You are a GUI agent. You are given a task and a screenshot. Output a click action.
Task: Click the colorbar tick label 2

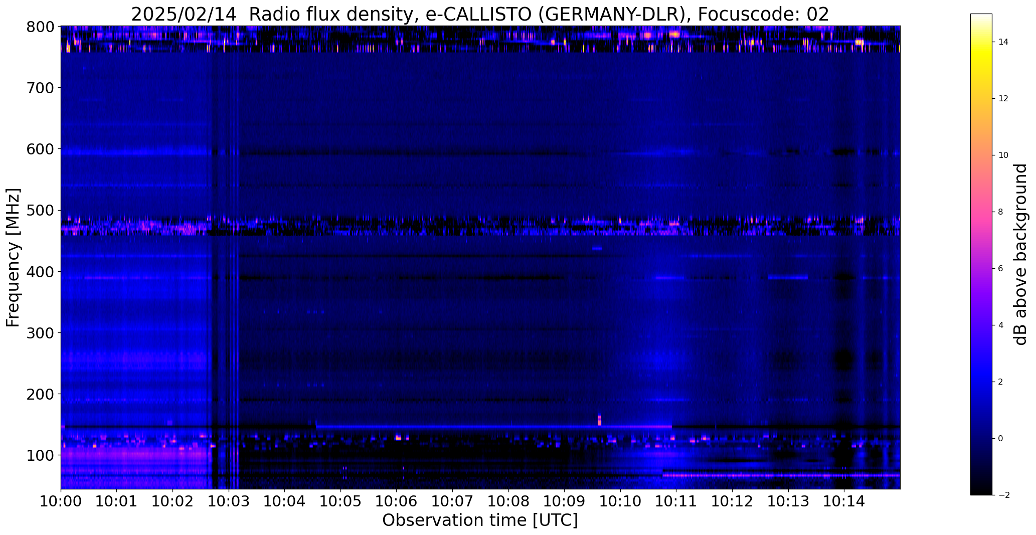point(1001,382)
